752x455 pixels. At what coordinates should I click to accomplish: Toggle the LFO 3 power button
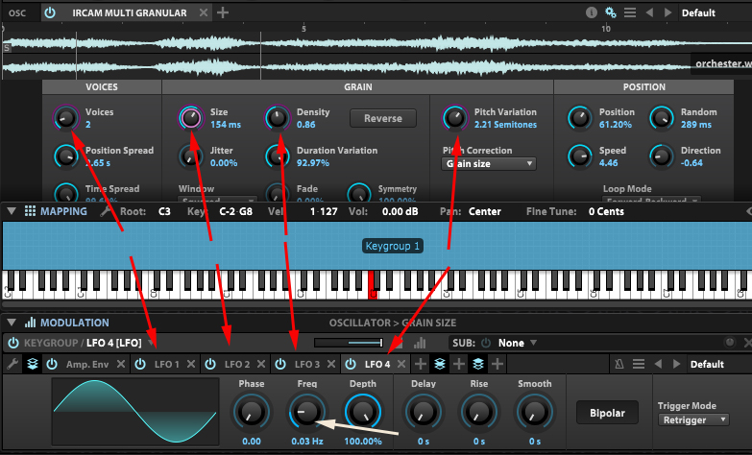[280, 365]
